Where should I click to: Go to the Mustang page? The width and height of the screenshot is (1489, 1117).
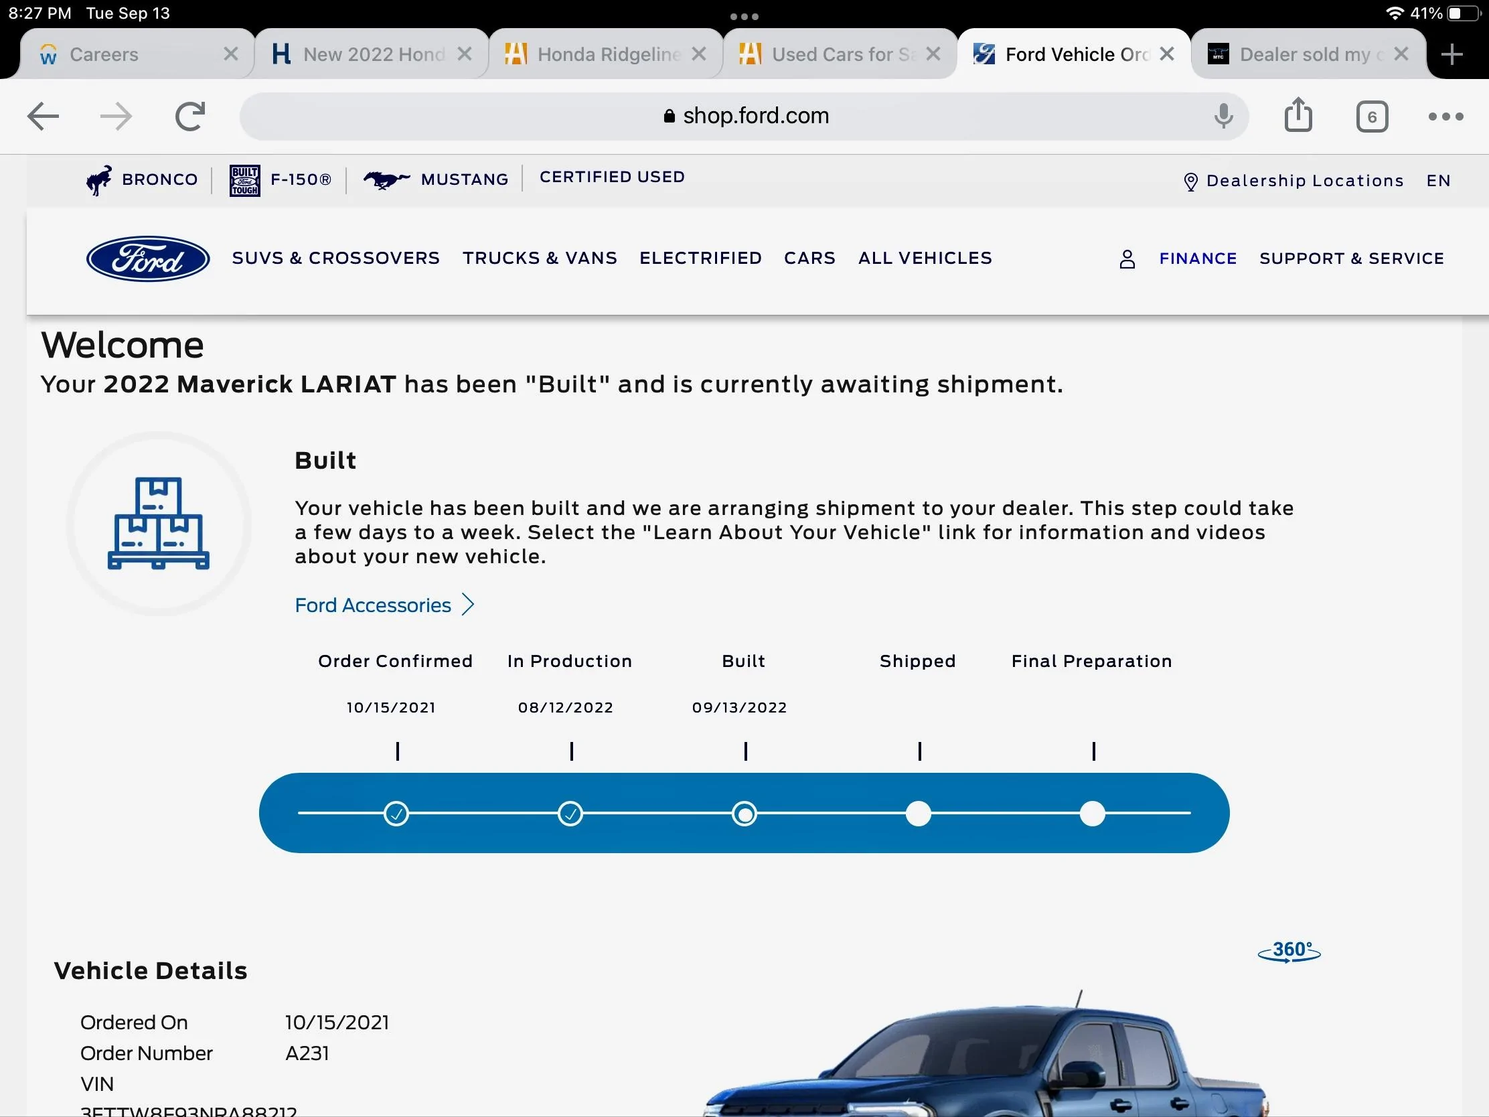pos(465,179)
